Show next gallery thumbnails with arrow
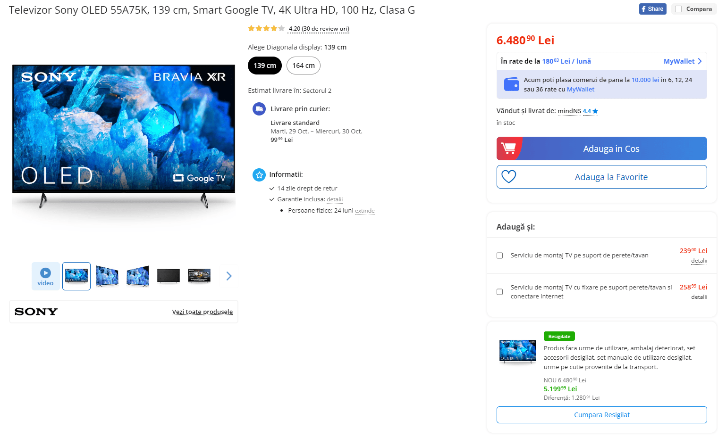 click(x=229, y=276)
